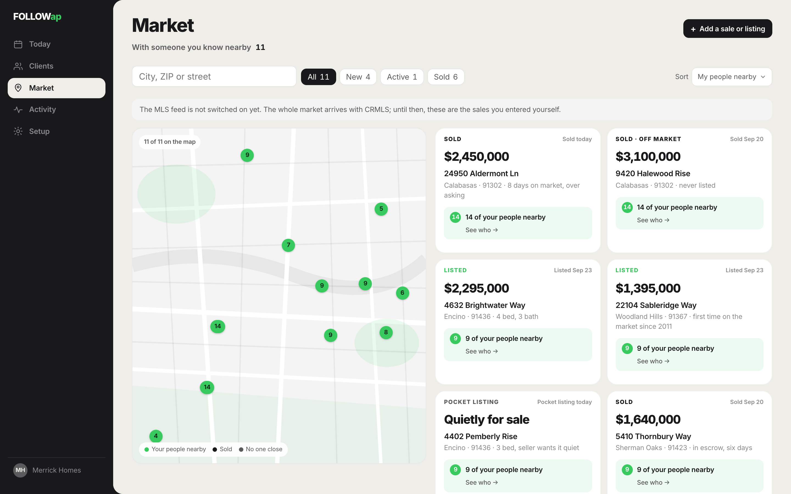Open the Today calendar icon in sidebar
Viewport: 791px width, 494px height.
18,44
